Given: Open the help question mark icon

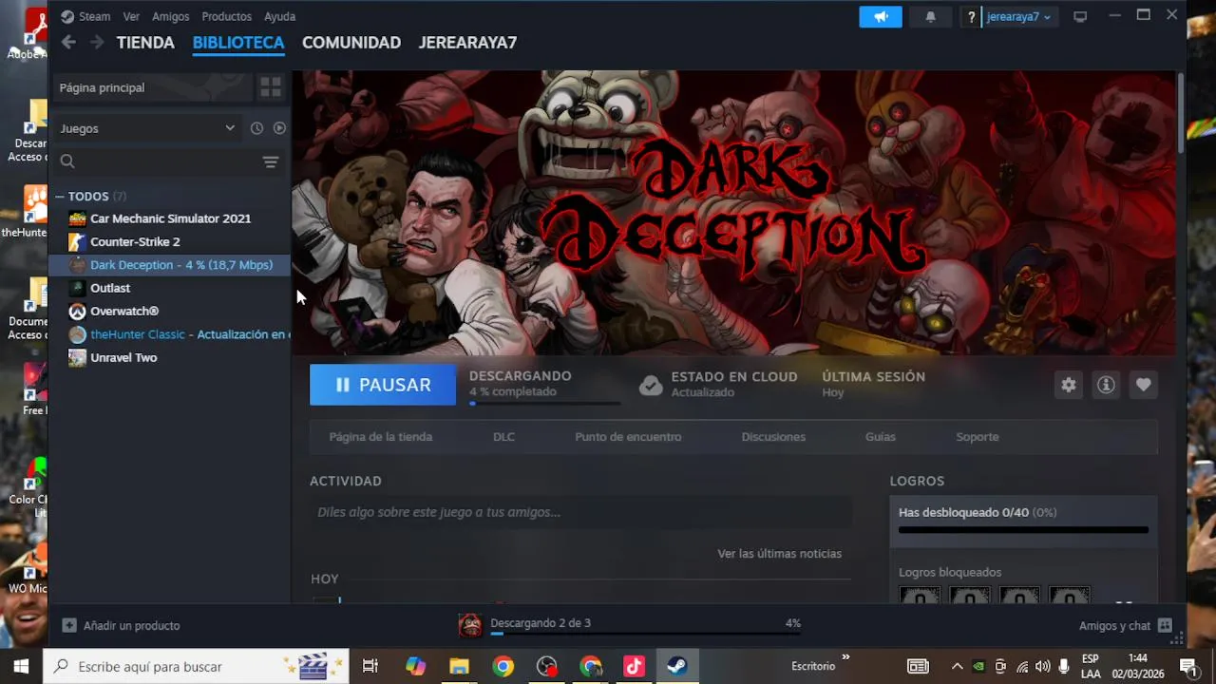Looking at the screenshot, I should coord(971,17).
